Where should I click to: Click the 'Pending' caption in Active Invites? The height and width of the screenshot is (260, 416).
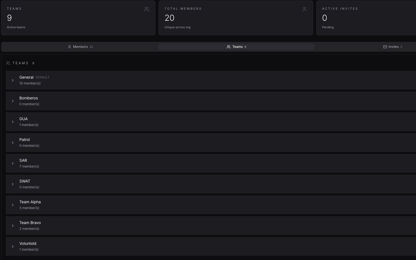coord(328,27)
